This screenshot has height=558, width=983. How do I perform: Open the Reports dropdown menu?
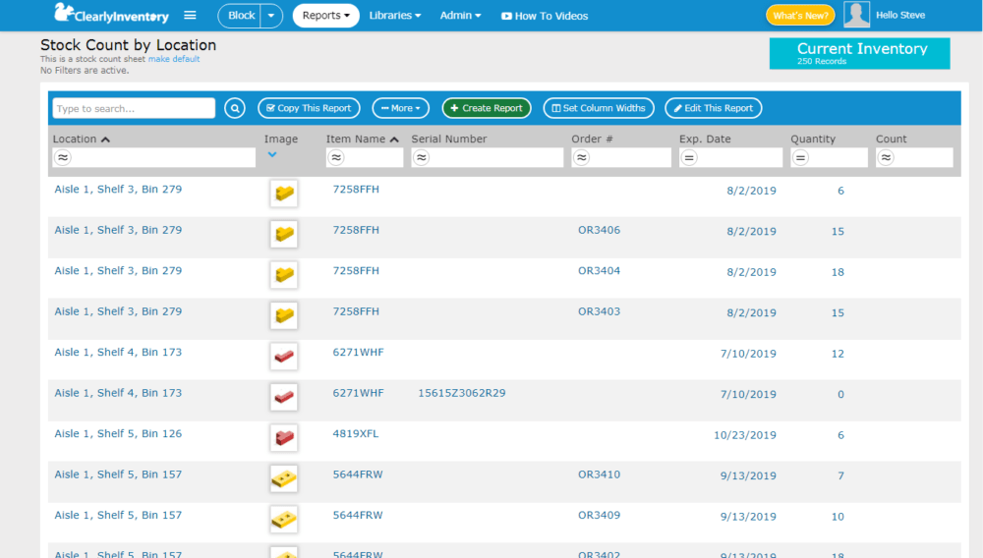(x=326, y=16)
